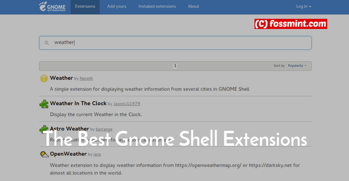Expand the Log in dropdown

303,7
